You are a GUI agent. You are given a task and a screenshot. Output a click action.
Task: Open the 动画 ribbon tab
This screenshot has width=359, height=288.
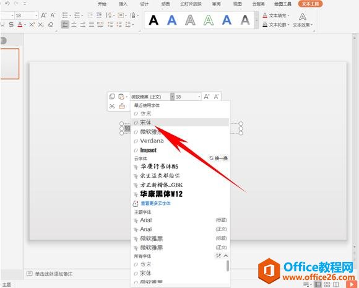click(165, 4)
